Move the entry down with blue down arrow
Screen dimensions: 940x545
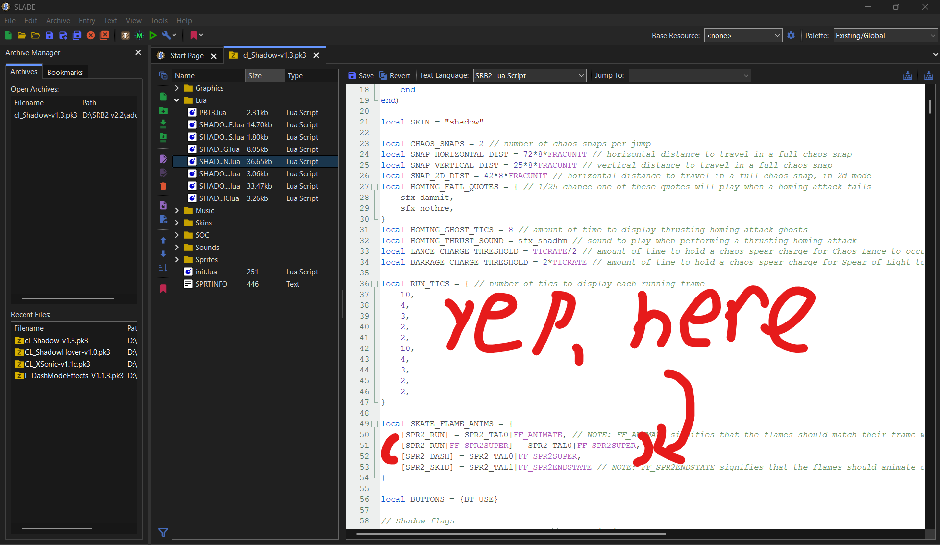point(163,254)
